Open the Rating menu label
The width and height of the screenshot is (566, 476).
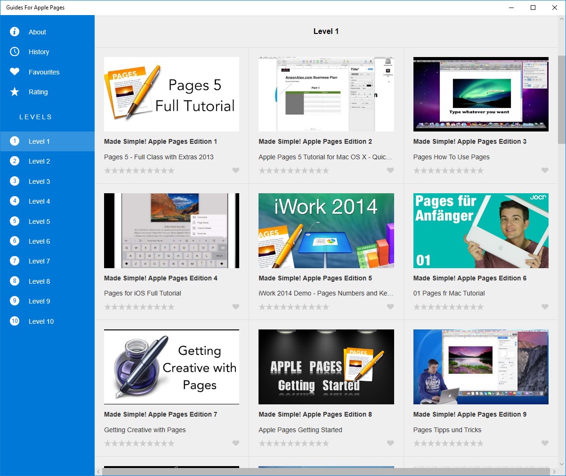[x=38, y=92]
